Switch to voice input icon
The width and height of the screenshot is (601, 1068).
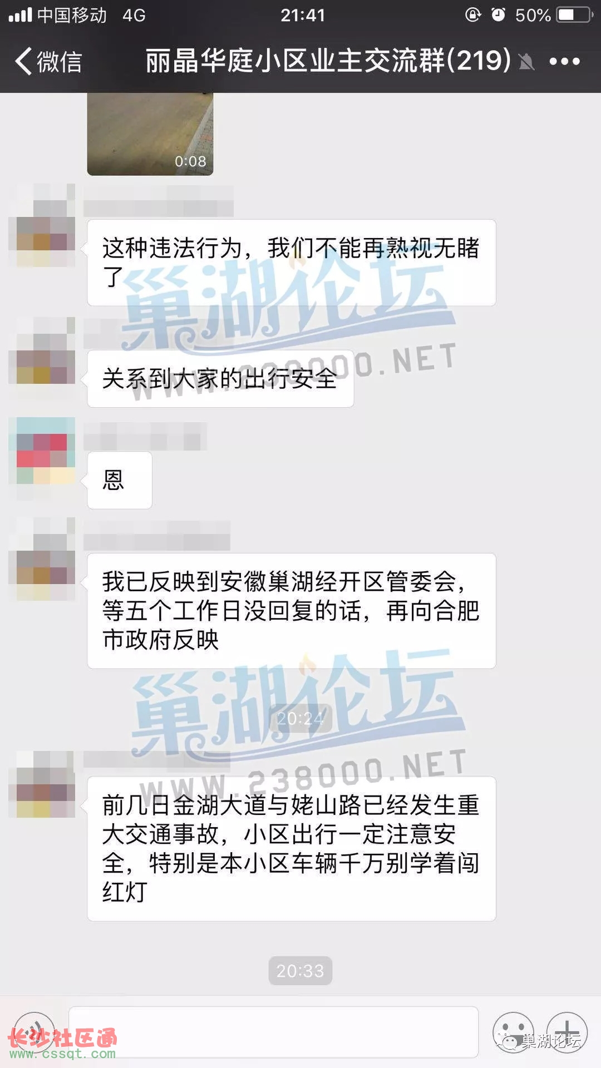click(x=35, y=1032)
